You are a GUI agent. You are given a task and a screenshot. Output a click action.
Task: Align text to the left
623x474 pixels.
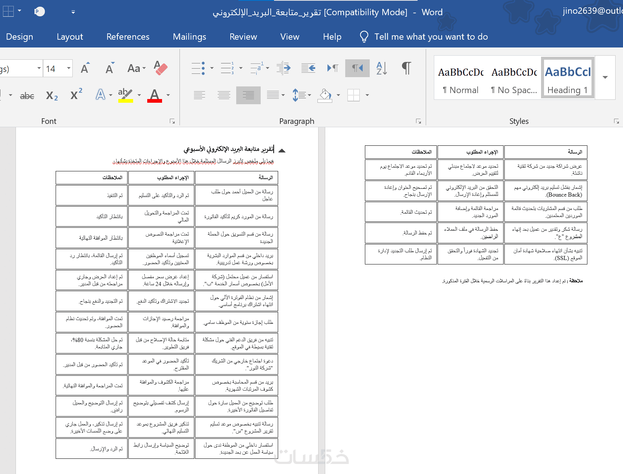pyautogui.click(x=200, y=95)
